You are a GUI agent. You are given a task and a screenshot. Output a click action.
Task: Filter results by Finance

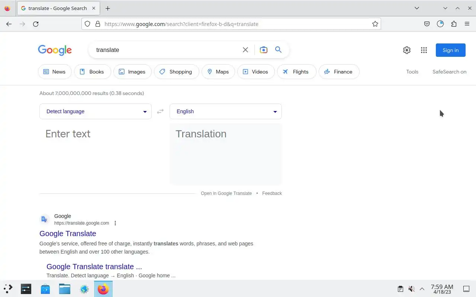click(339, 72)
